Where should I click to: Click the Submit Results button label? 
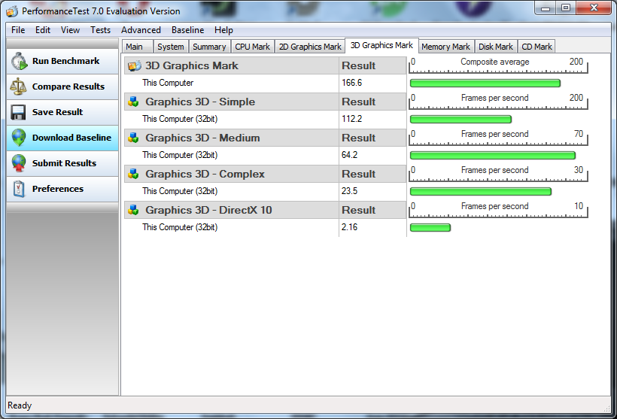click(64, 163)
